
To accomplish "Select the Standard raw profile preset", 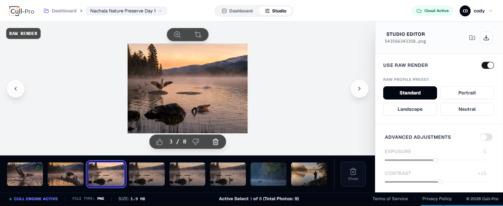I will [x=410, y=93].
